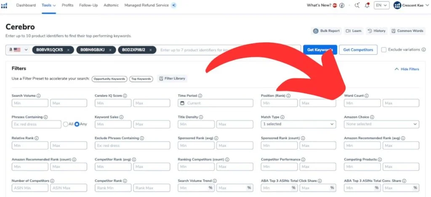Image resolution: width=431 pixels, height=197 pixels.
Task: Remove the B0BVR1QCK5 ASIN chip
Action: click(x=68, y=50)
